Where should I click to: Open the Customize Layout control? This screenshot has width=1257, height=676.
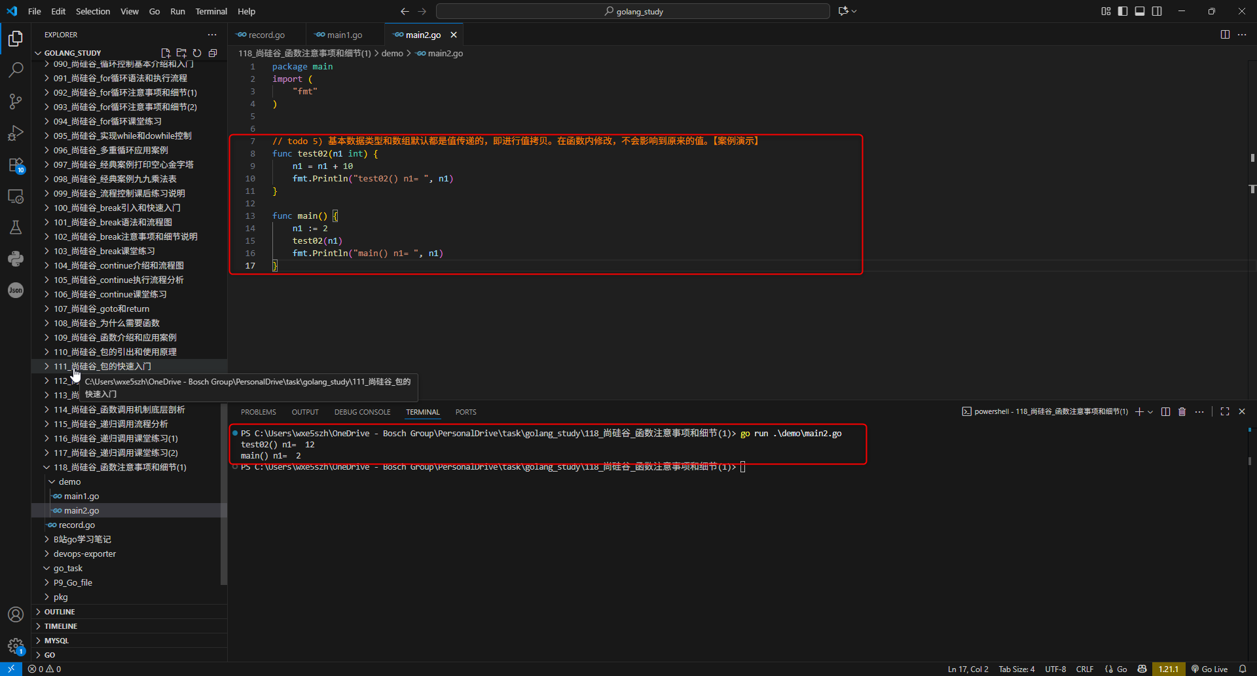click(x=1106, y=11)
